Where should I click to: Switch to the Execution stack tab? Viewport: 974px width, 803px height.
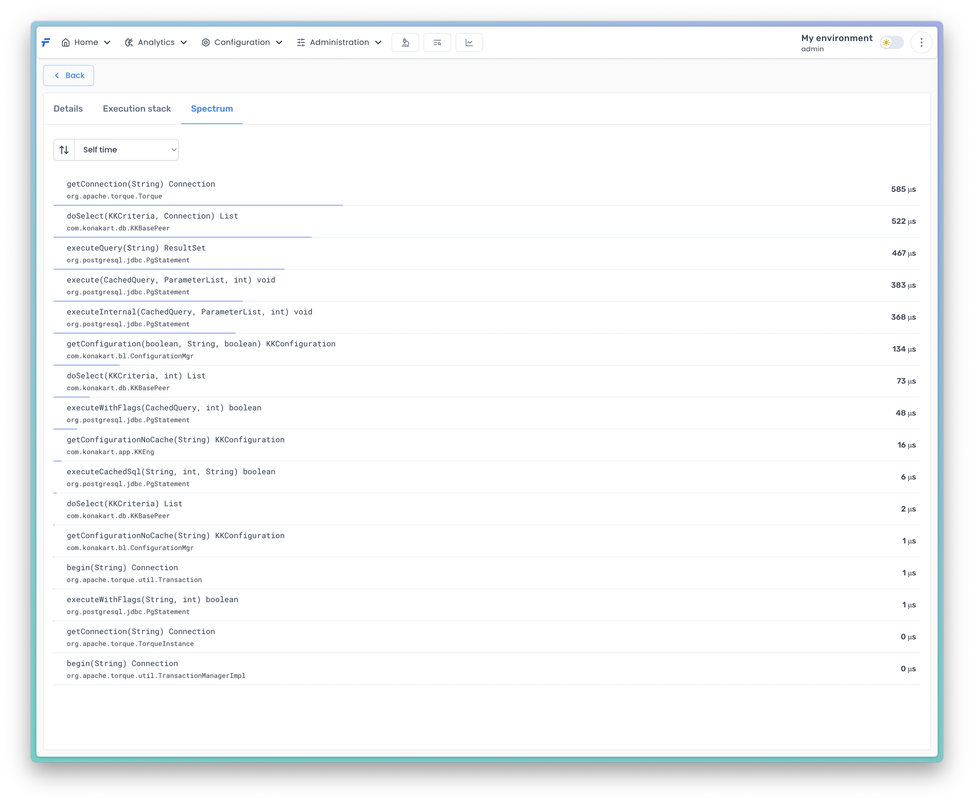(137, 109)
